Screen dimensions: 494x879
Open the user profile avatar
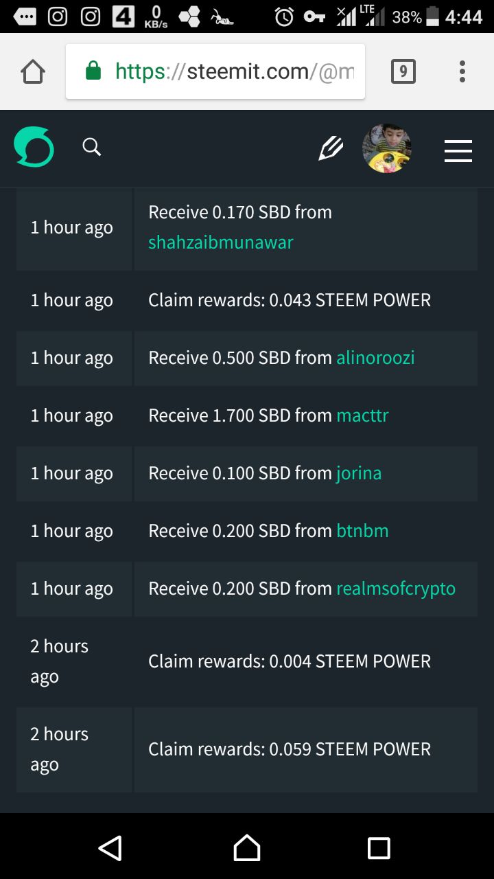tap(387, 148)
